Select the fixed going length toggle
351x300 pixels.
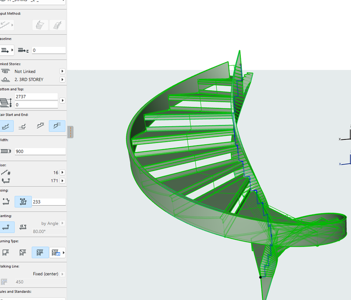point(6,202)
